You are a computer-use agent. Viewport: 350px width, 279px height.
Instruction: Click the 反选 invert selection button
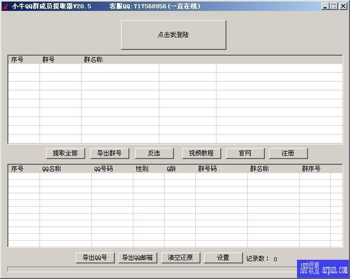coord(154,153)
